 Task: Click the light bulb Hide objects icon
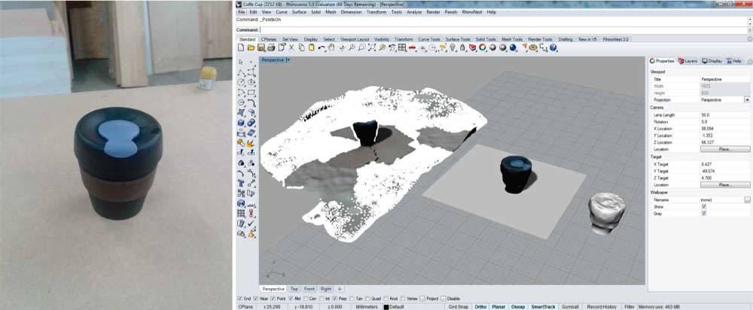click(453, 48)
